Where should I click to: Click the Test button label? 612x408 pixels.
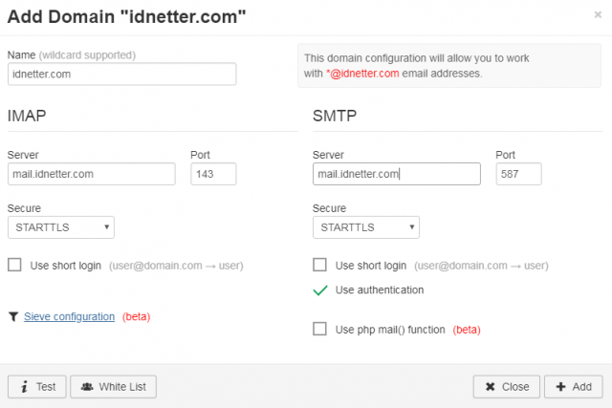46,387
